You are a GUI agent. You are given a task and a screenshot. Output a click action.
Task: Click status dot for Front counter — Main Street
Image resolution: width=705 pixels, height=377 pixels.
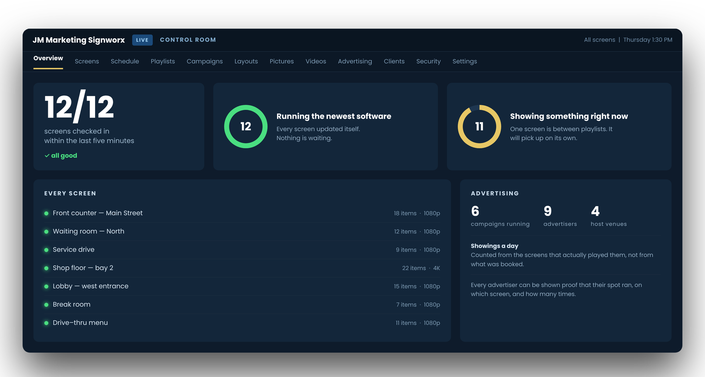pos(46,213)
